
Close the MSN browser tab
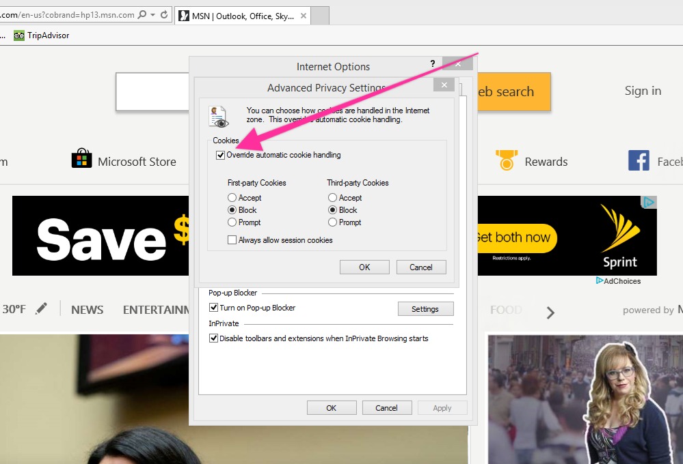[303, 16]
